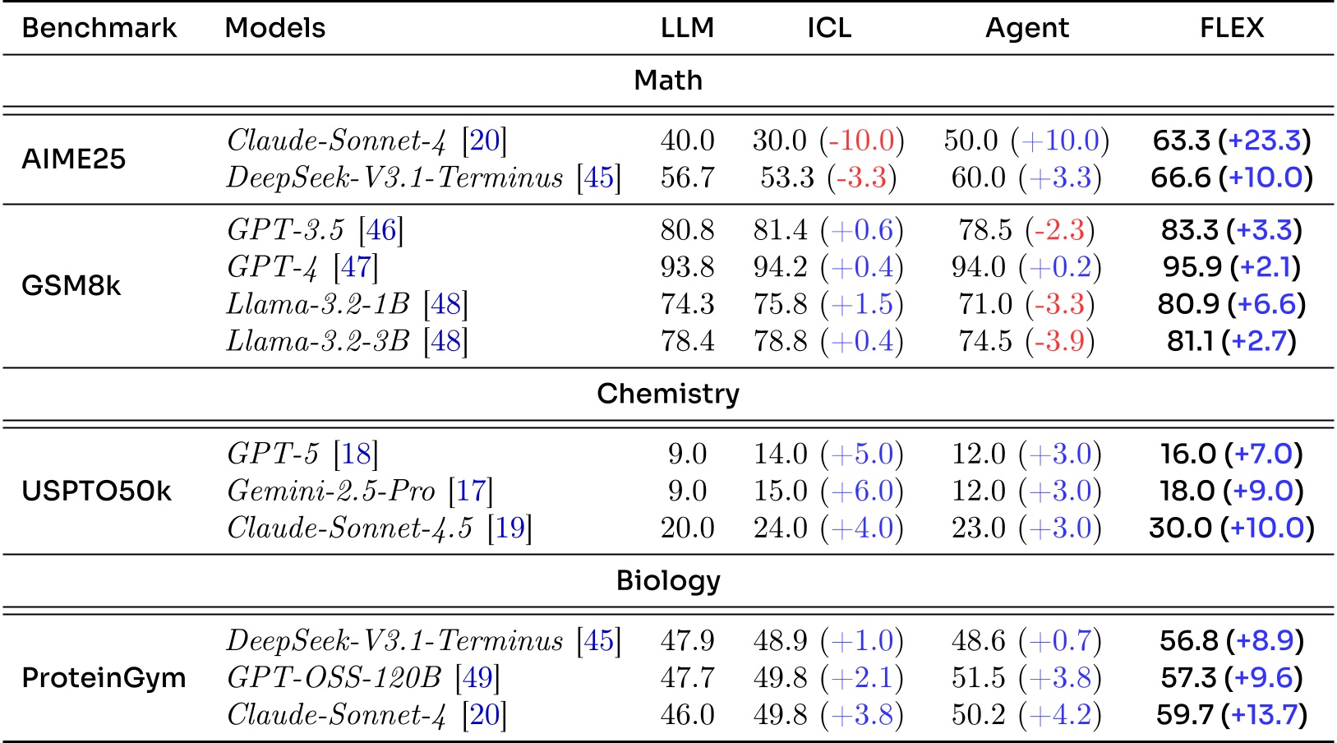Follow the [18] reference after GPT-5

click(356, 454)
